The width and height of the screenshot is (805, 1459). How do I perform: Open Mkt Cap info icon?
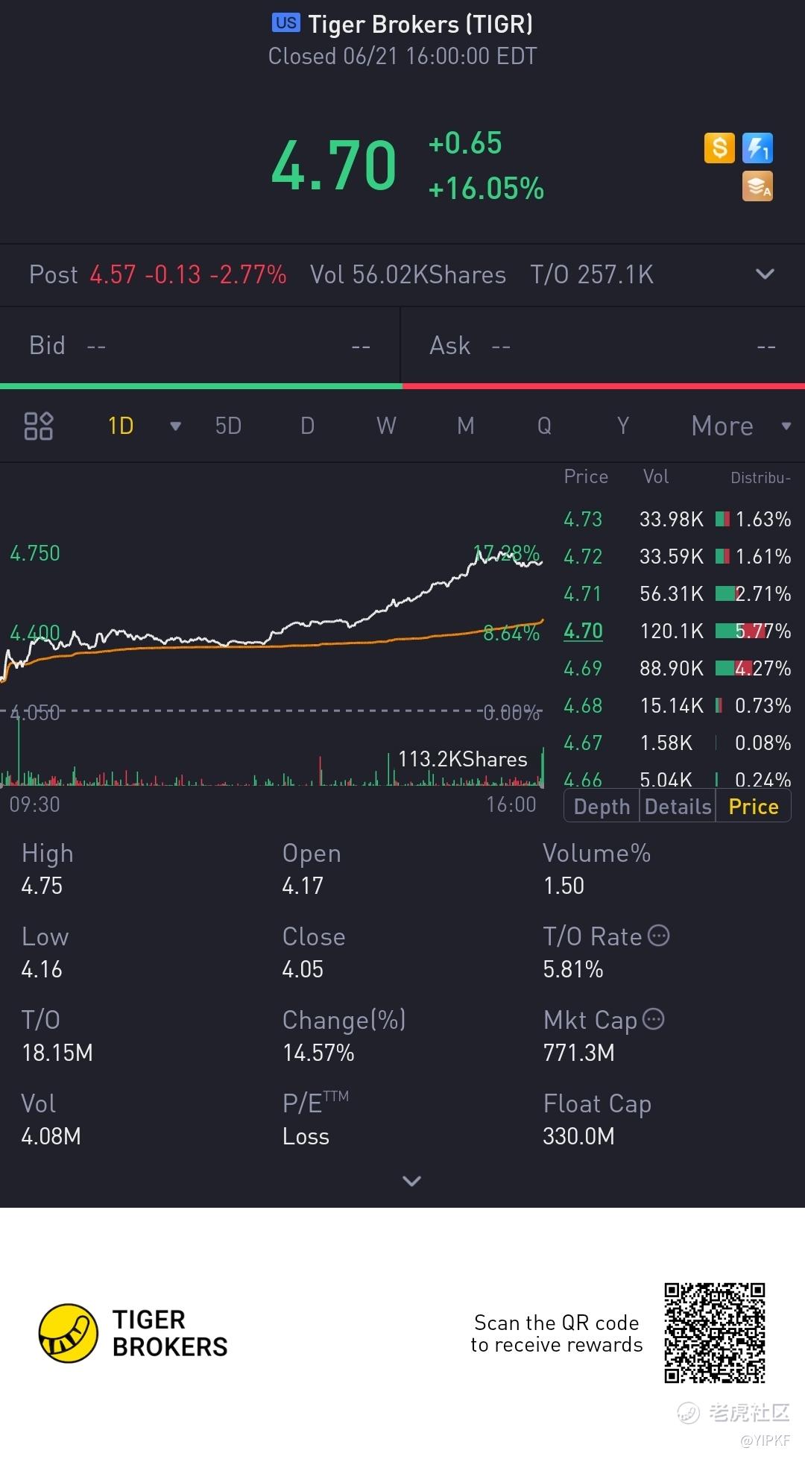point(653,1019)
